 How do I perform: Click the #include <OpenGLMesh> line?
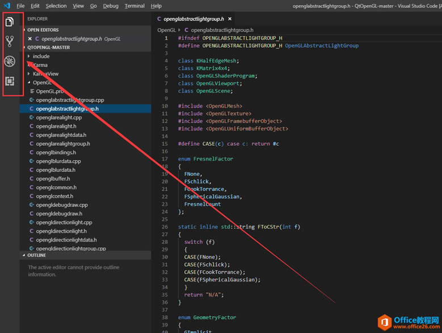[210, 106]
